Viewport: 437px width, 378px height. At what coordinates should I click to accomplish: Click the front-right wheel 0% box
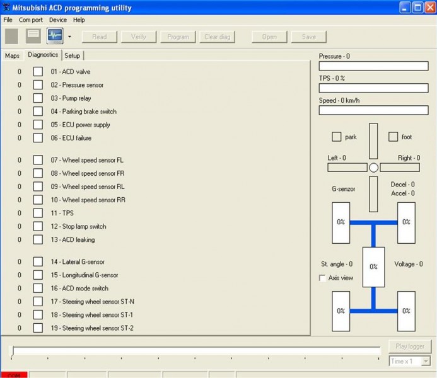[x=406, y=223]
